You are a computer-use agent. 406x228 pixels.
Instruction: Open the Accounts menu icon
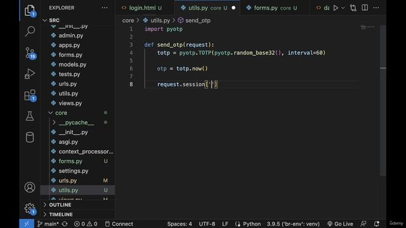click(30, 187)
